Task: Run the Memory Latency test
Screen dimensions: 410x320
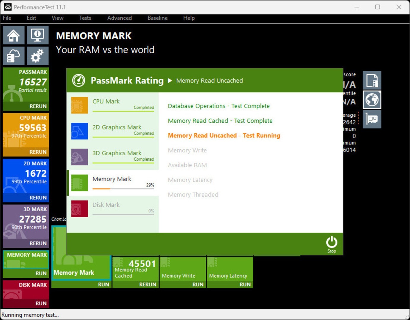Action: [x=245, y=284]
